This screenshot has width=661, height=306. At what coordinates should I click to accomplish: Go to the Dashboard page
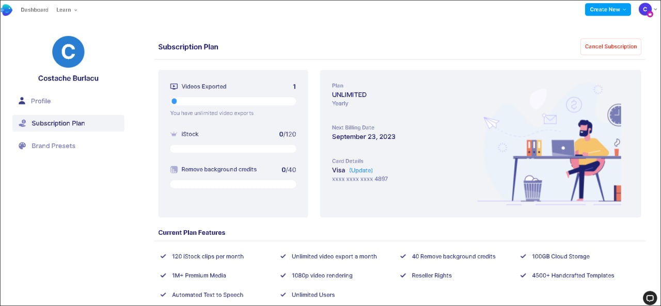35,10
